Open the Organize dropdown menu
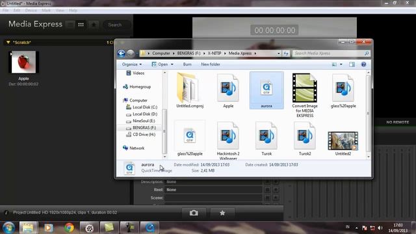The height and width of the screenshot is (234, 416). (132, 64)
